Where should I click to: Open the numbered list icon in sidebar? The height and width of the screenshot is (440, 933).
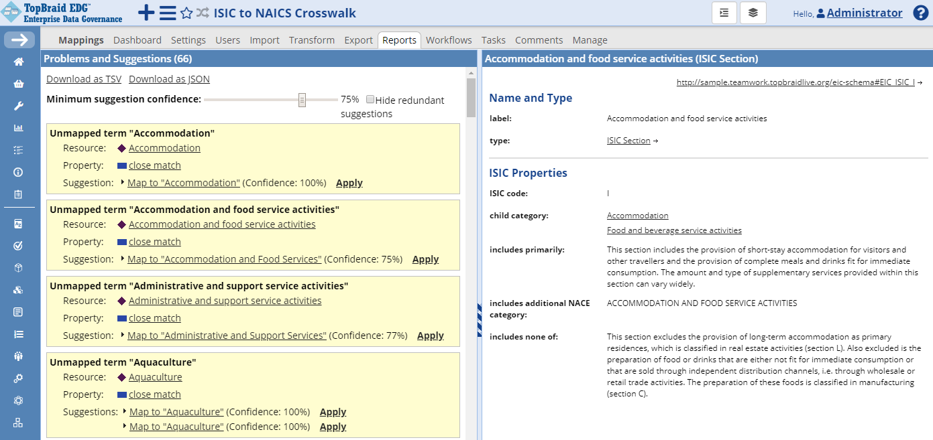coord(19,334)
